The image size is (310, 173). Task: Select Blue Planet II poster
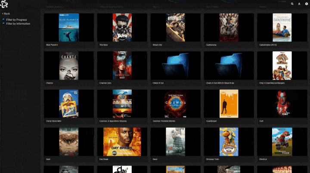(69, 28)
